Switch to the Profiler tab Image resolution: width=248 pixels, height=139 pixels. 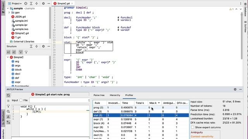point(129,95)
